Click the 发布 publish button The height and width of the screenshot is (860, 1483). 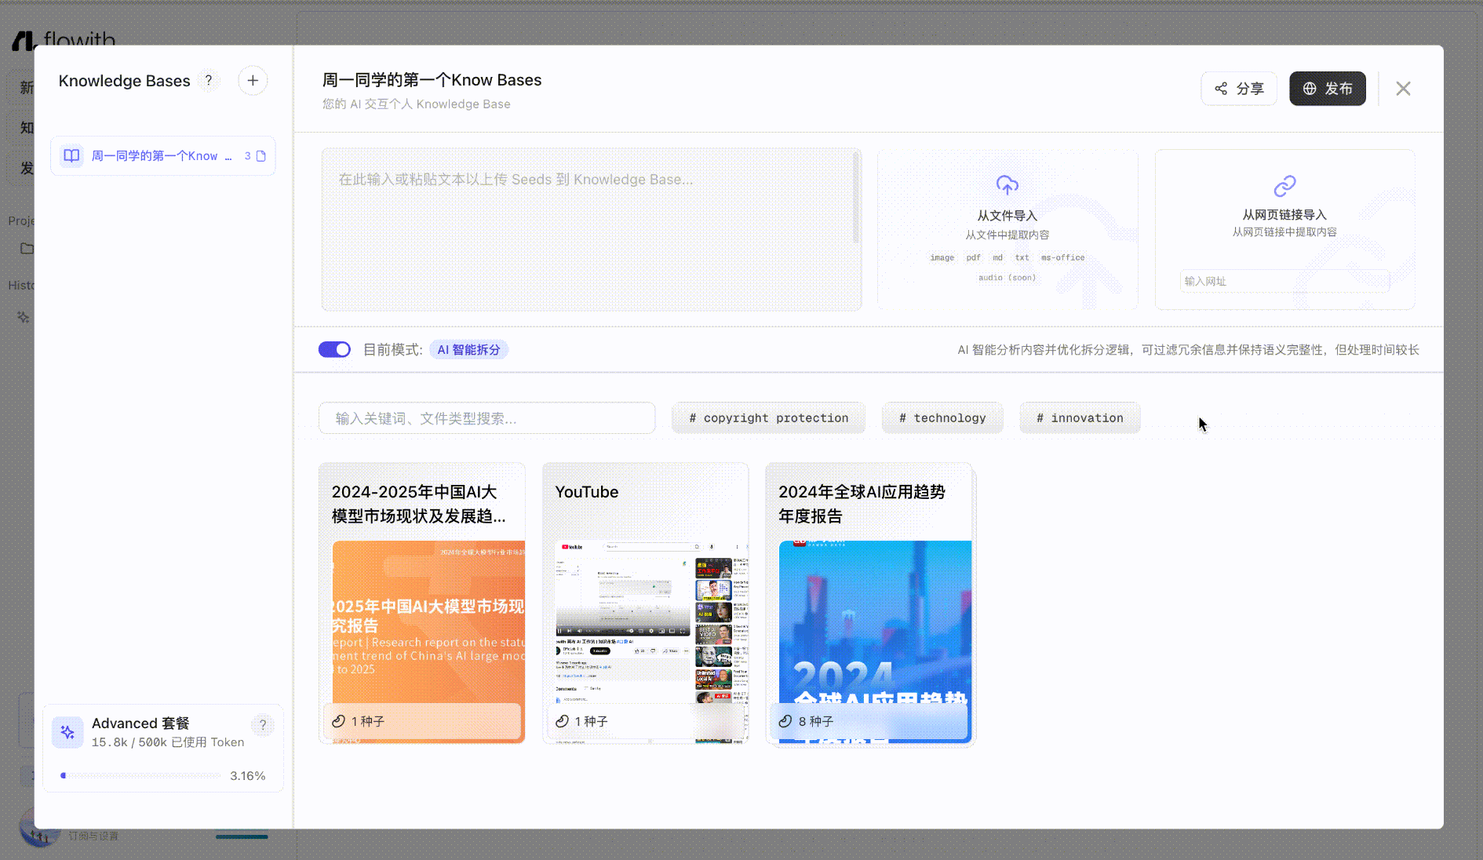pyautogui.click(x=1327, y=89)
